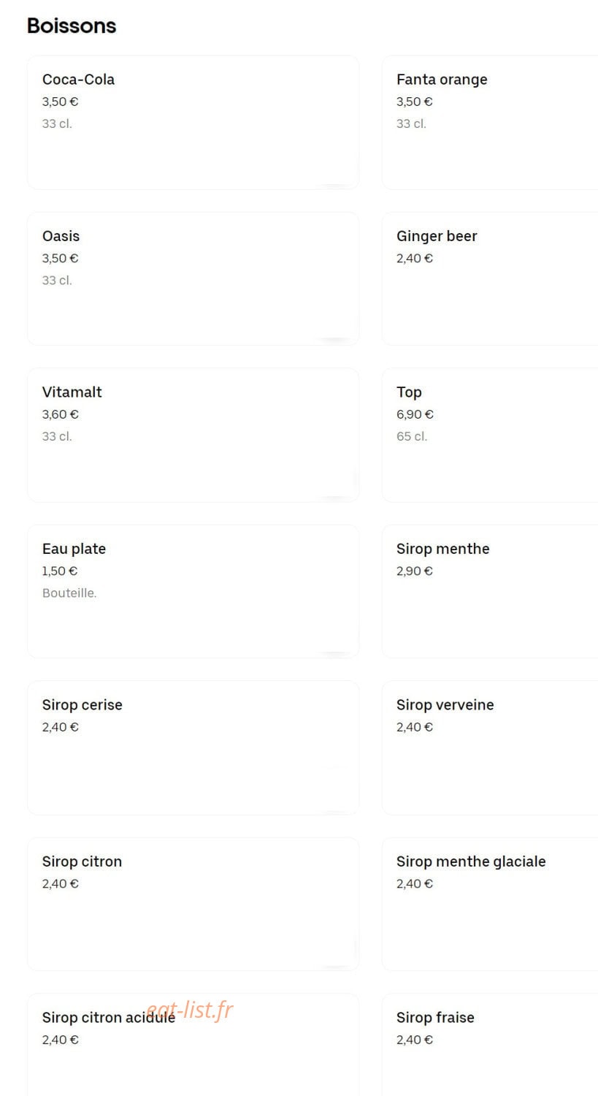
Task: Click Sirop menthe glaciale item
Action: click(x=490, y=904)
